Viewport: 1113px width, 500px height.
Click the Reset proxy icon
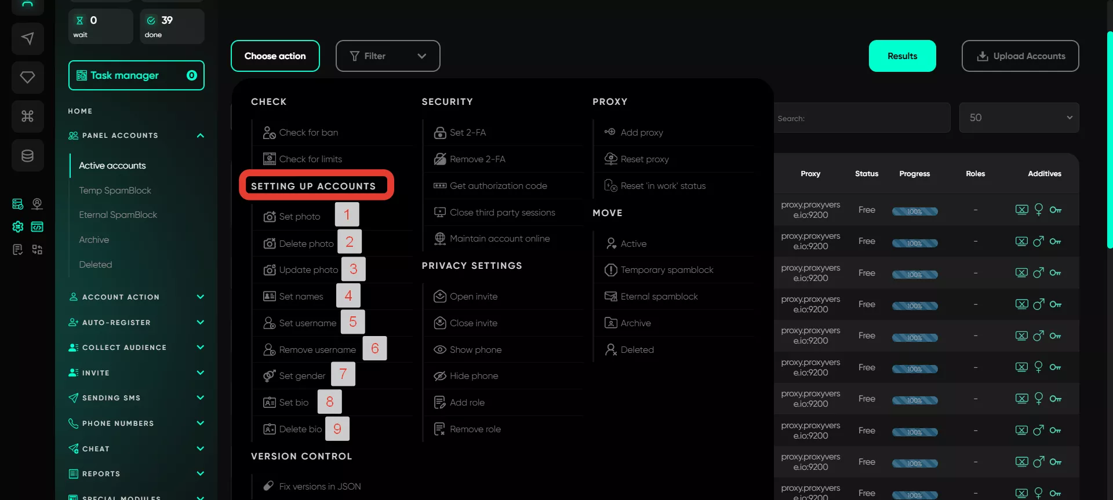[610, 158]
